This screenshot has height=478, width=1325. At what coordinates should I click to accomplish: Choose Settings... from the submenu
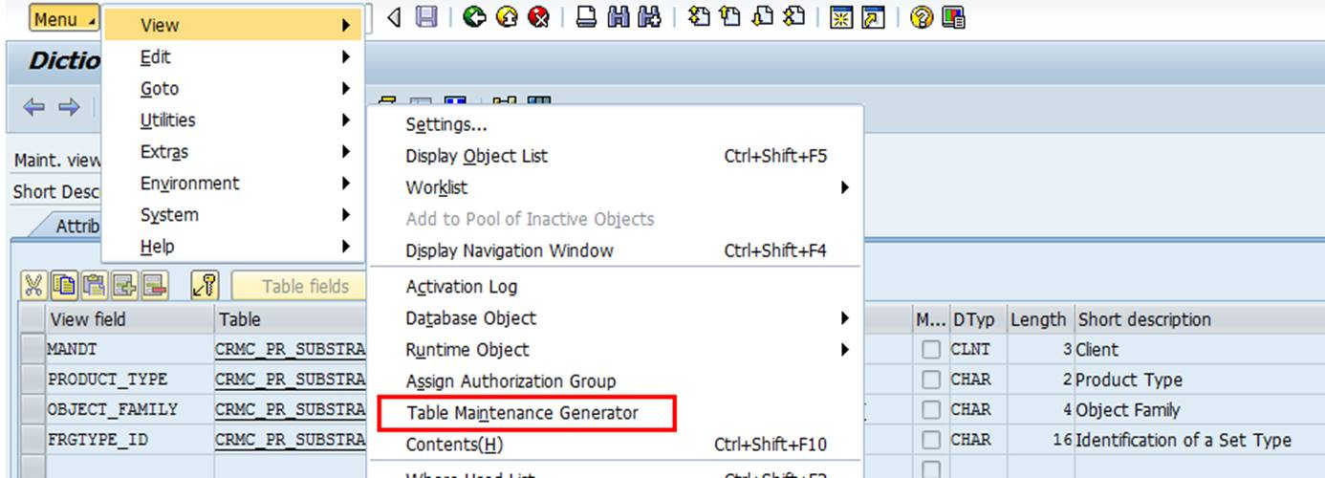point(616,124)
